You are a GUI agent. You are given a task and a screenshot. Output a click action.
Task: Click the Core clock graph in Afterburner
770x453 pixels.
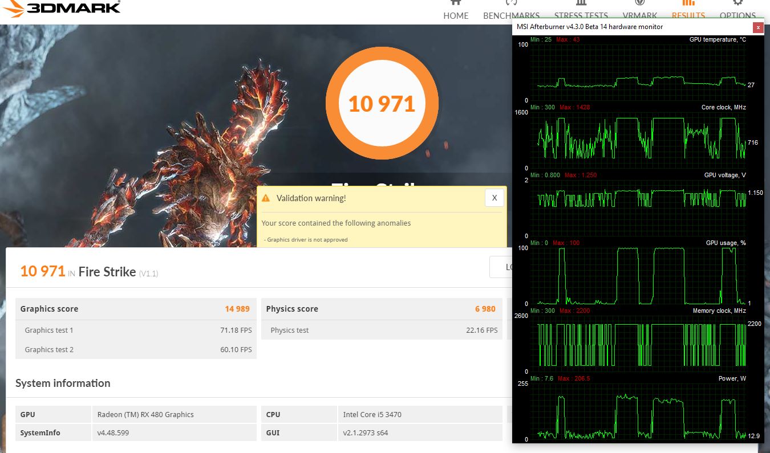pos(638,140)
